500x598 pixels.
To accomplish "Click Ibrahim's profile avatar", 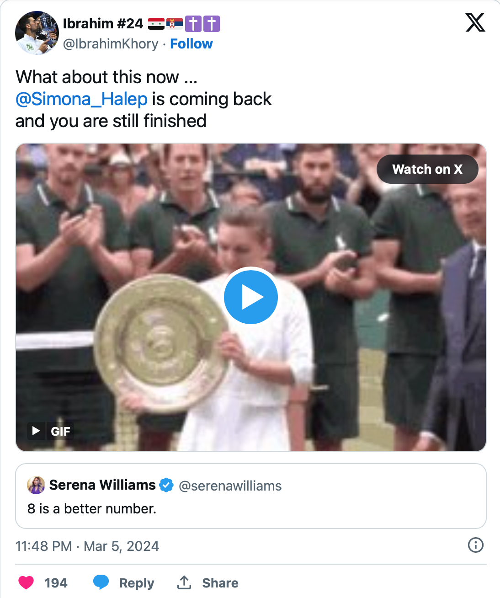I will click(37, 33).
